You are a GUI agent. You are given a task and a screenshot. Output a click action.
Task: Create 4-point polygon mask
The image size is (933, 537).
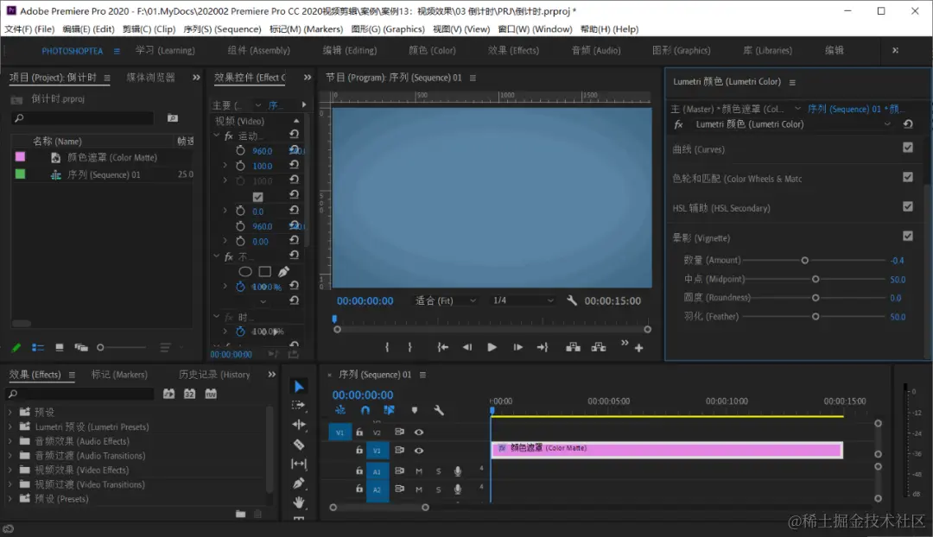tap(265, 272)
